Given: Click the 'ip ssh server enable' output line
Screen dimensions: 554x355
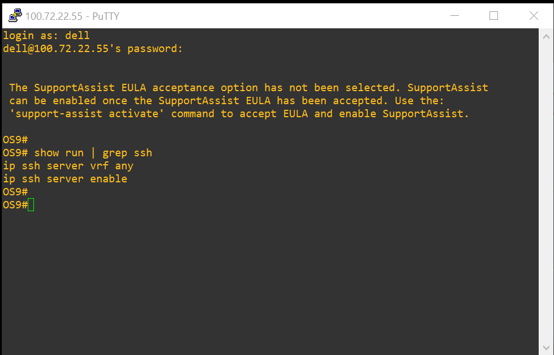Looking at the screenshot, I should (x=64, y=178).
